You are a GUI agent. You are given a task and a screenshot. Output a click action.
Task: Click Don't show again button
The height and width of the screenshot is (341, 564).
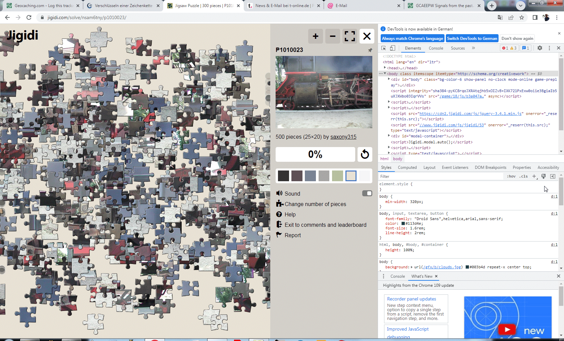(x=517, y=39)
